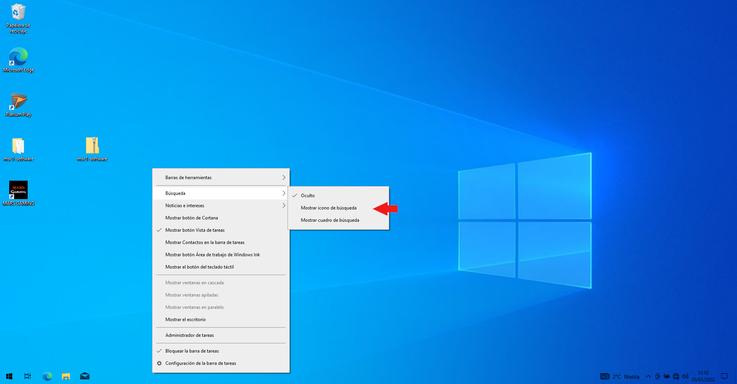Open the clock showing 12:10 05/01/2022
737x384 pixels.
tap(703, 376)
